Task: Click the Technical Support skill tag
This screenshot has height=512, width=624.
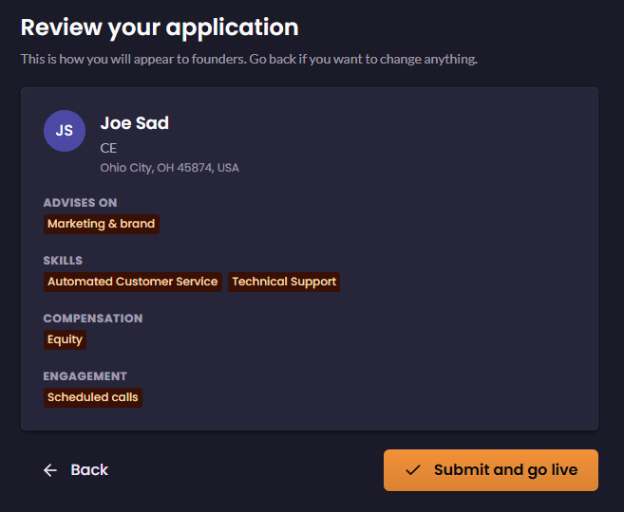Action: (x=284, y=282)
